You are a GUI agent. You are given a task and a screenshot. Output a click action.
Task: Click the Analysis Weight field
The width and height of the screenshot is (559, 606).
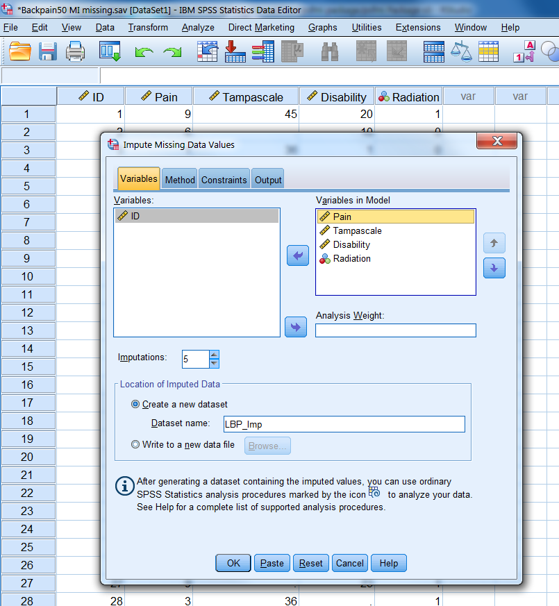click(x=396, y=330)
